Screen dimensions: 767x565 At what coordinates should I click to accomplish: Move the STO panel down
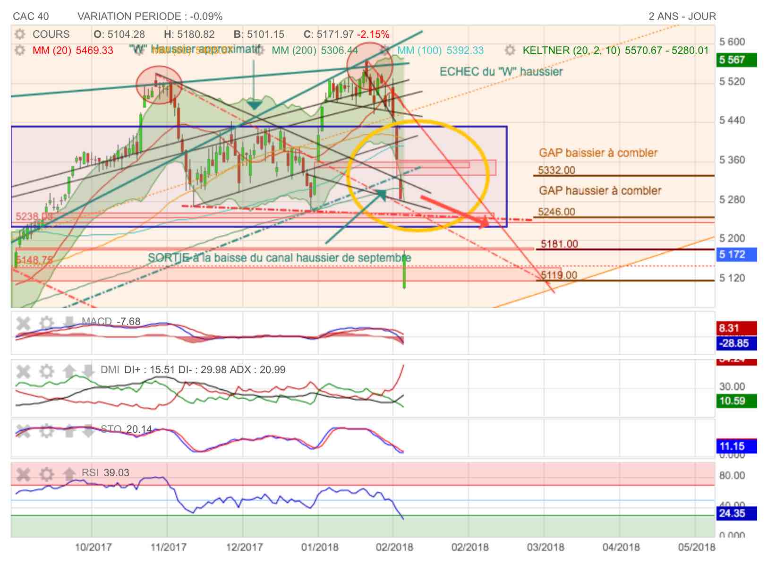(88, 430)
